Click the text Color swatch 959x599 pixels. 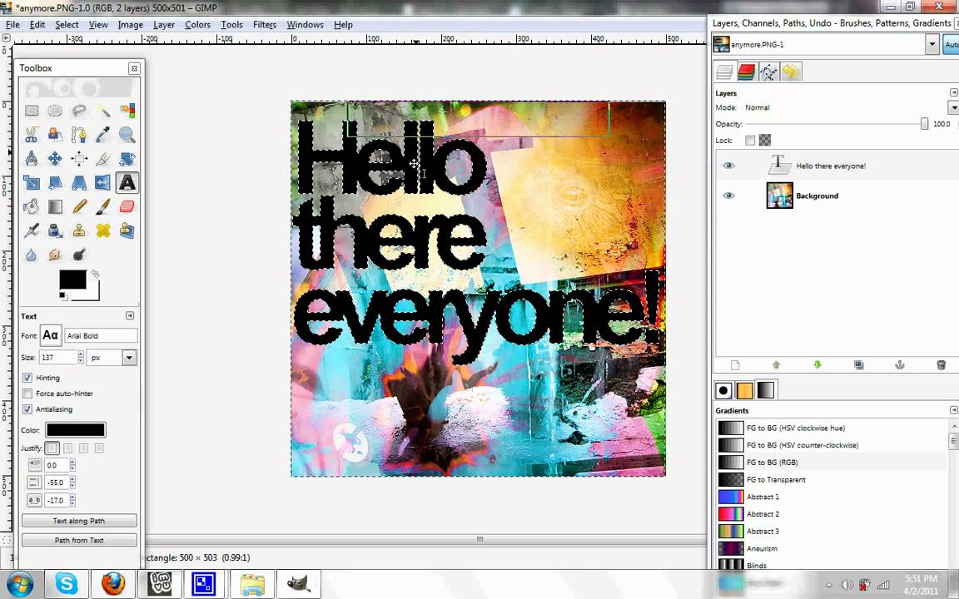point(75,429)
